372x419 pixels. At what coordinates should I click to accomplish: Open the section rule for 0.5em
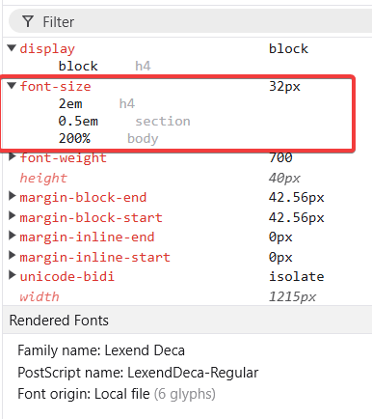coord(163,122)
